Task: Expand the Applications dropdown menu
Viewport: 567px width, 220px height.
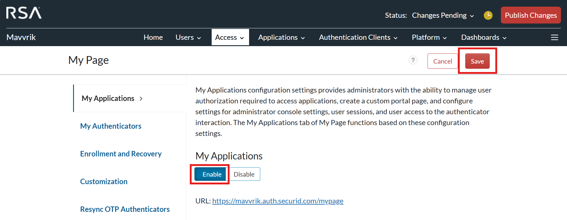Action: [281, 37]
